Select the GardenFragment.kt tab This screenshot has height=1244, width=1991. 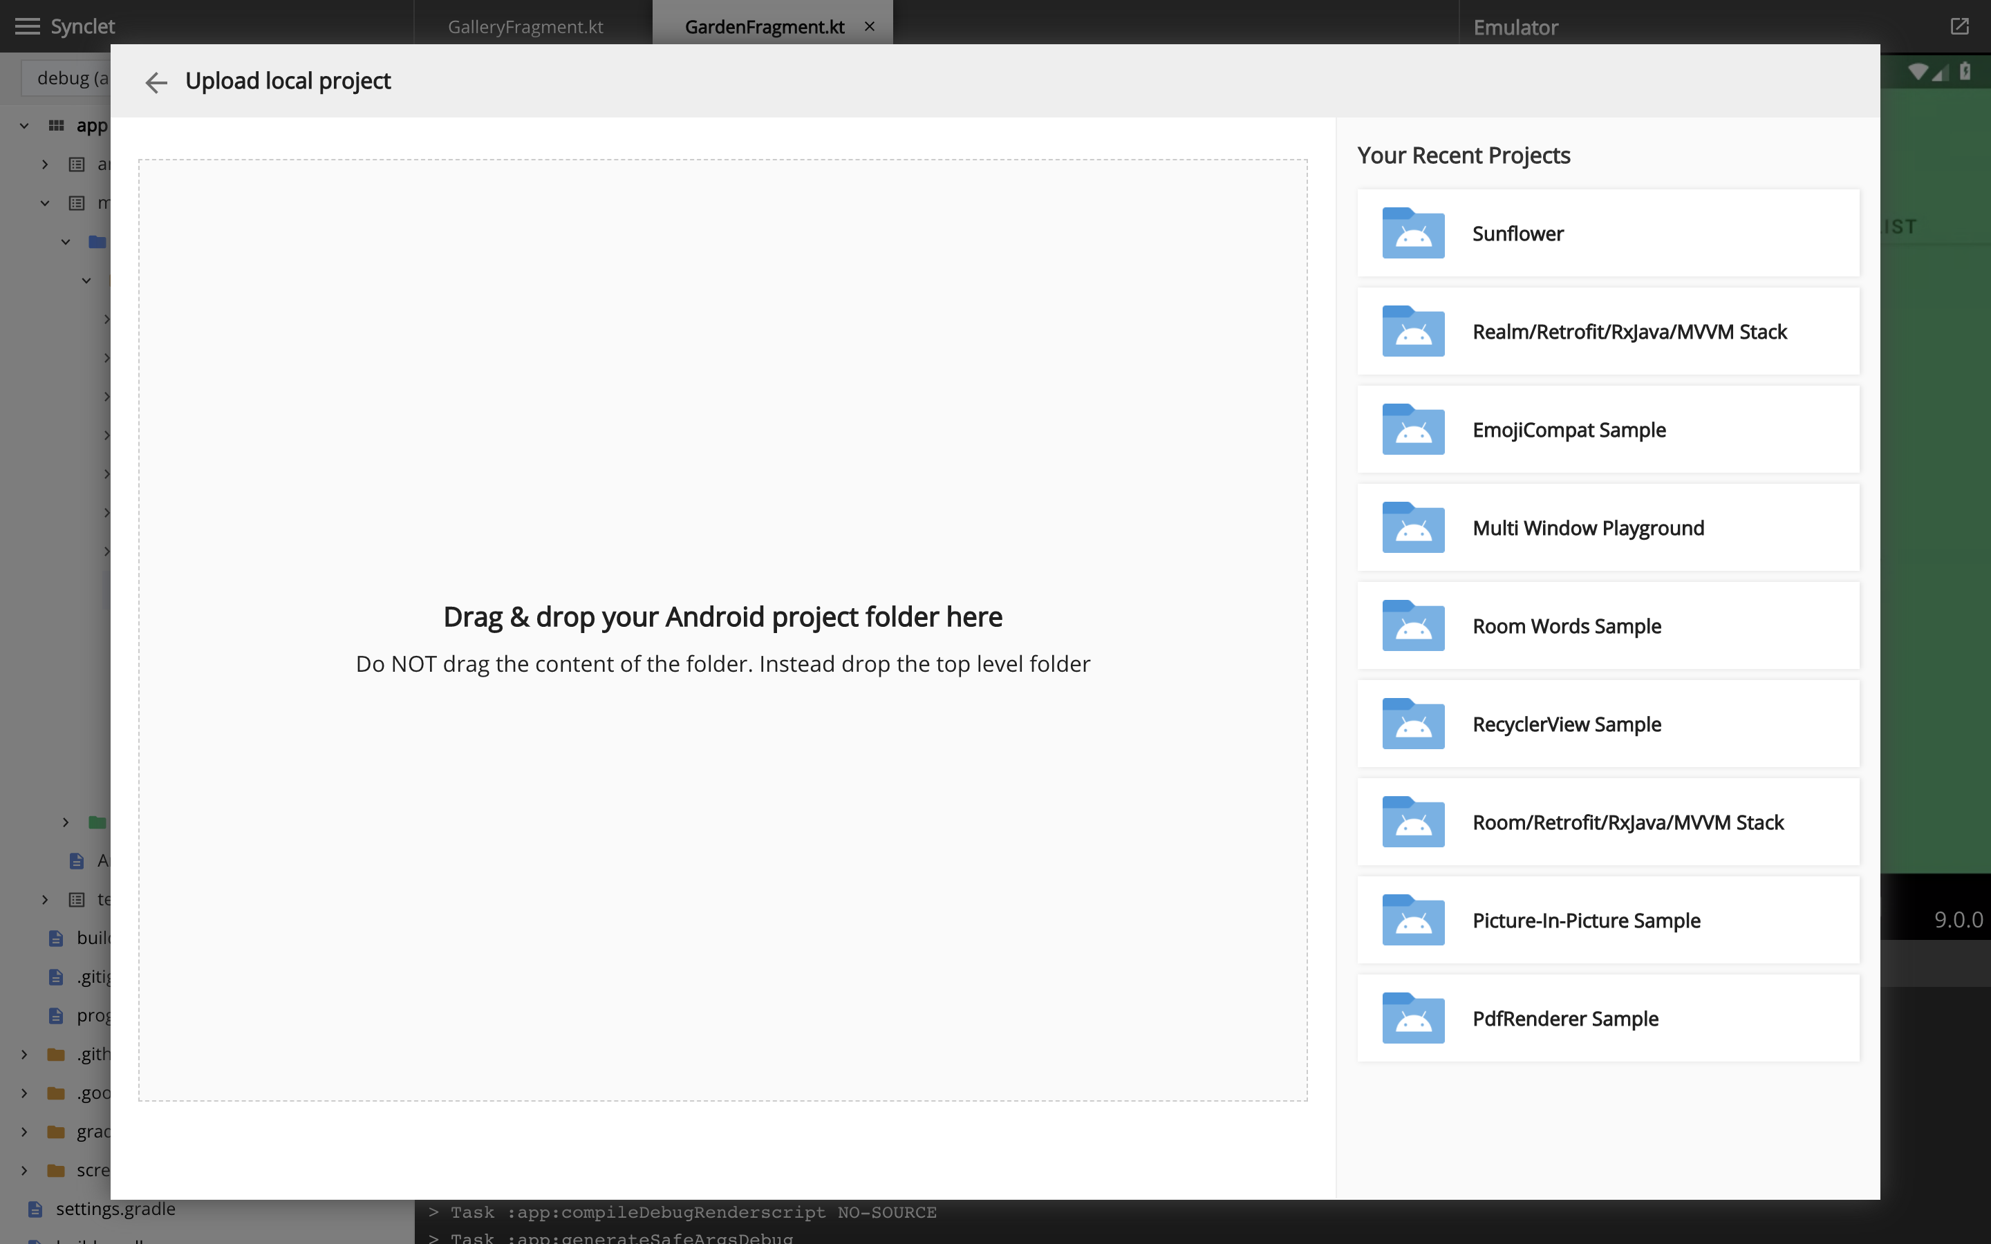click(763, 26)
